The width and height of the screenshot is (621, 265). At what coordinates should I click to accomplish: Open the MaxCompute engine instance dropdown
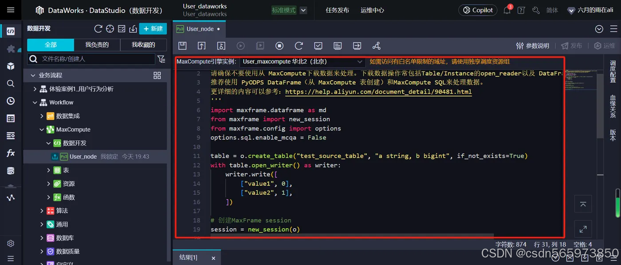click(303, 61)
